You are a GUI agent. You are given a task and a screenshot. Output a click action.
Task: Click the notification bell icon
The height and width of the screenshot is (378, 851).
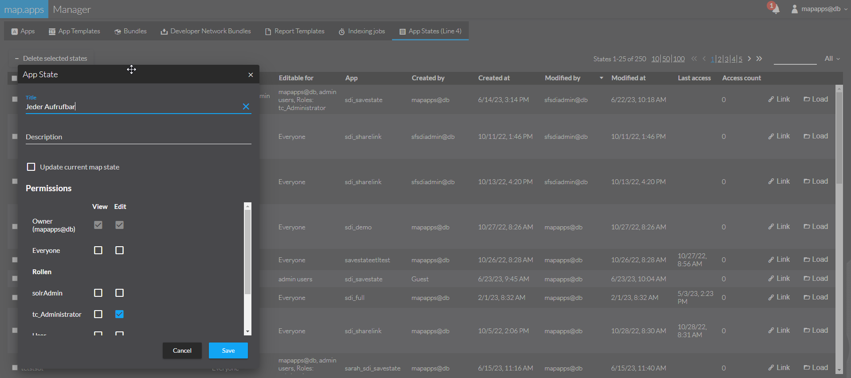pyautogui.click(x=775, y=9)
